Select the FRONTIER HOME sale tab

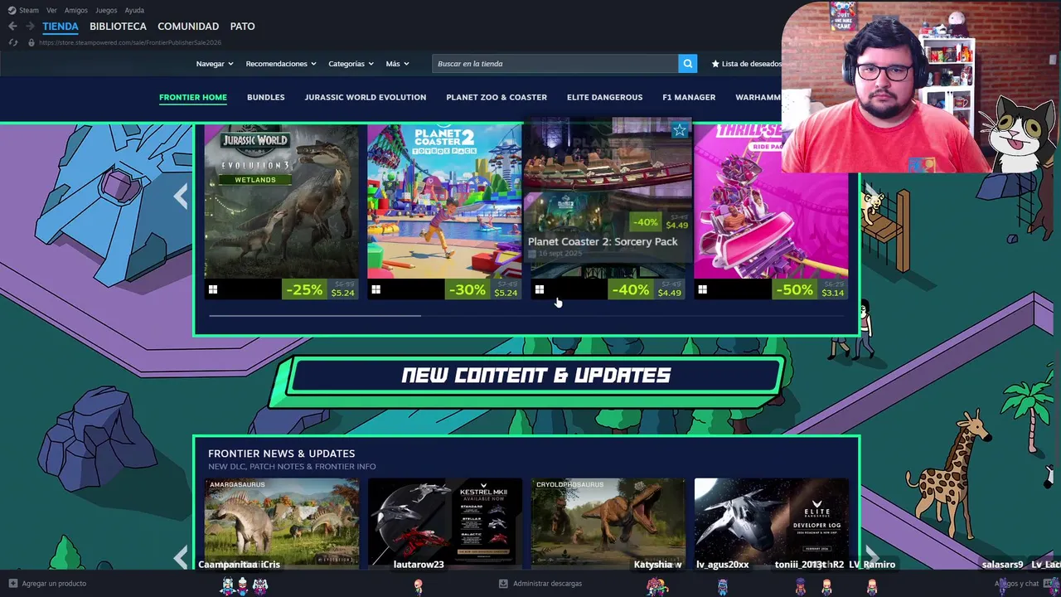[193, 97]
